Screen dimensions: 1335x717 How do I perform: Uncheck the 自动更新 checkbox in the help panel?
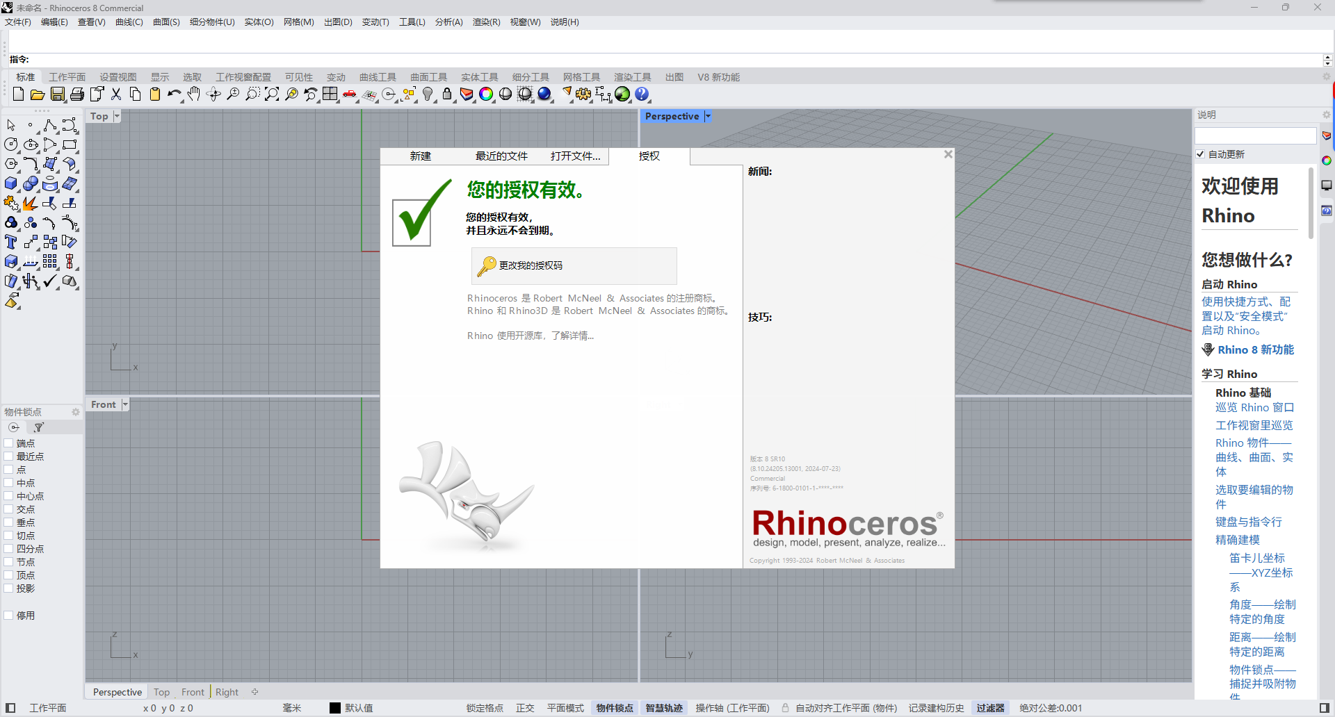1199,154
